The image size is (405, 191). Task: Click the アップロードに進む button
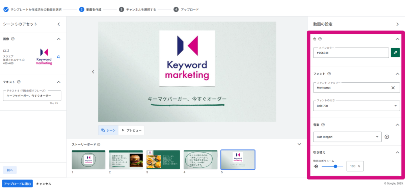pos(18,184)
